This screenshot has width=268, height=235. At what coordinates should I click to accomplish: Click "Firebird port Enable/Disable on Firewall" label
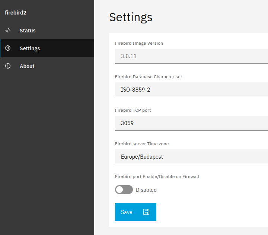pyautogui.click(x=157, y=177)
